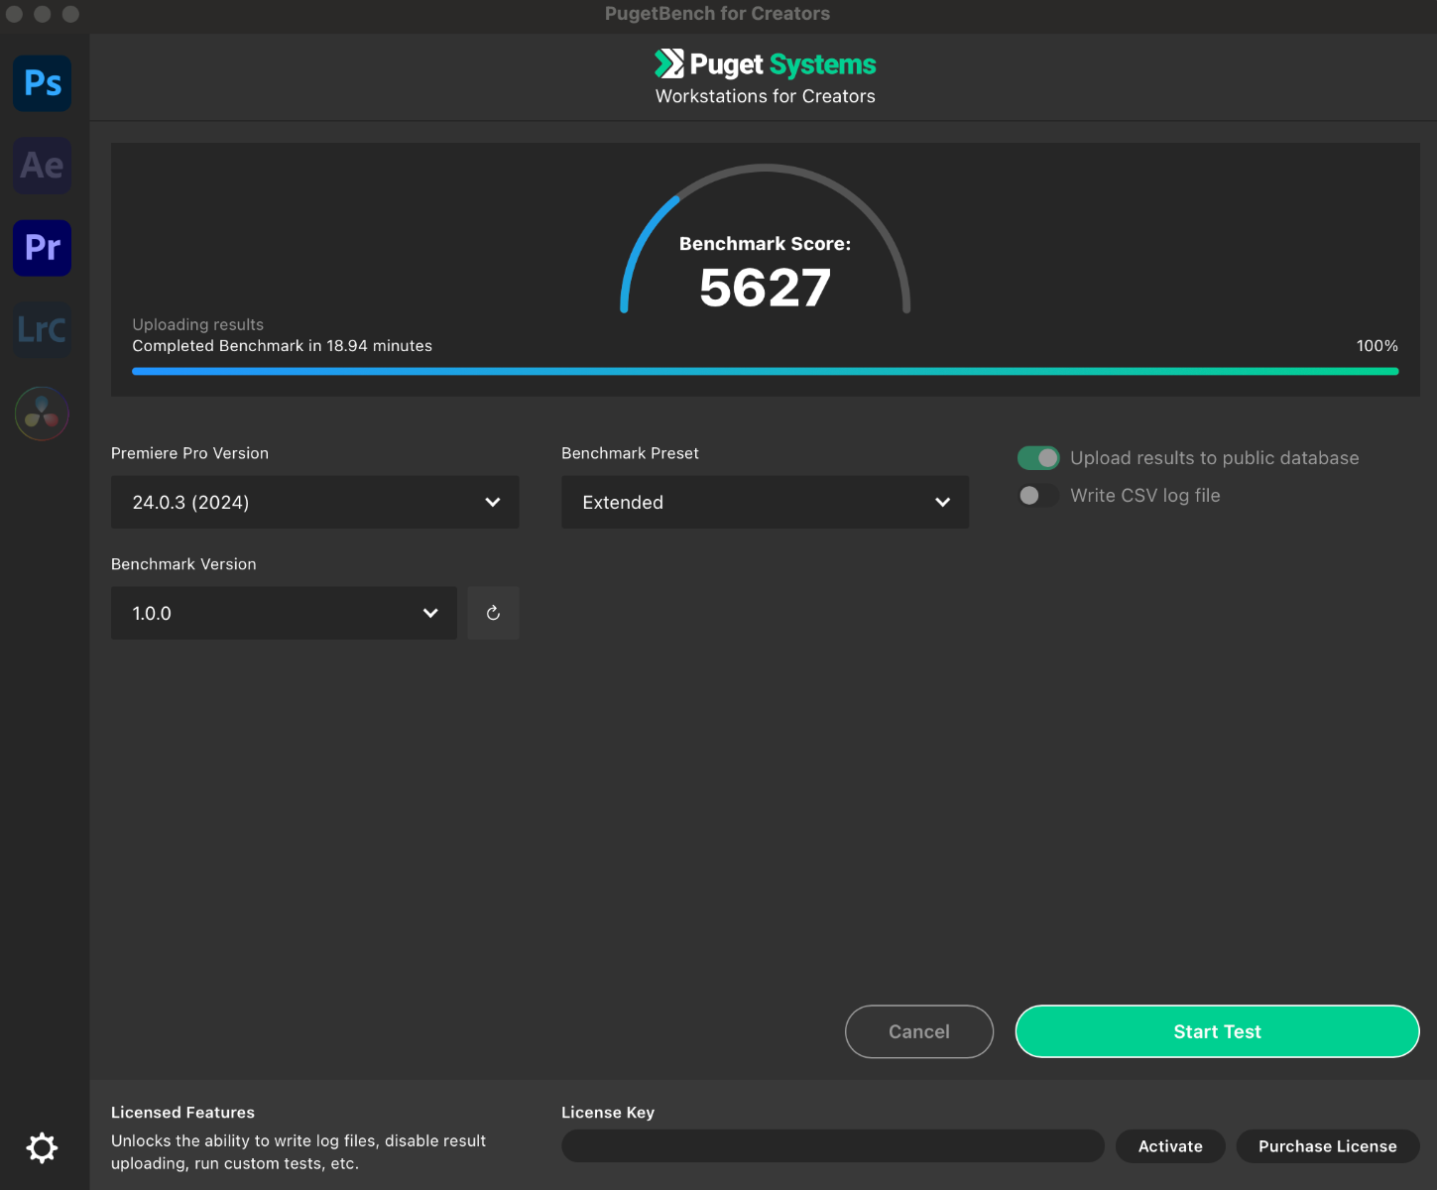This screenshot has height=1190, width=1437.
Task: Choose the Lightroom Classic sidebar icon
Action: (x=42, y=330)
